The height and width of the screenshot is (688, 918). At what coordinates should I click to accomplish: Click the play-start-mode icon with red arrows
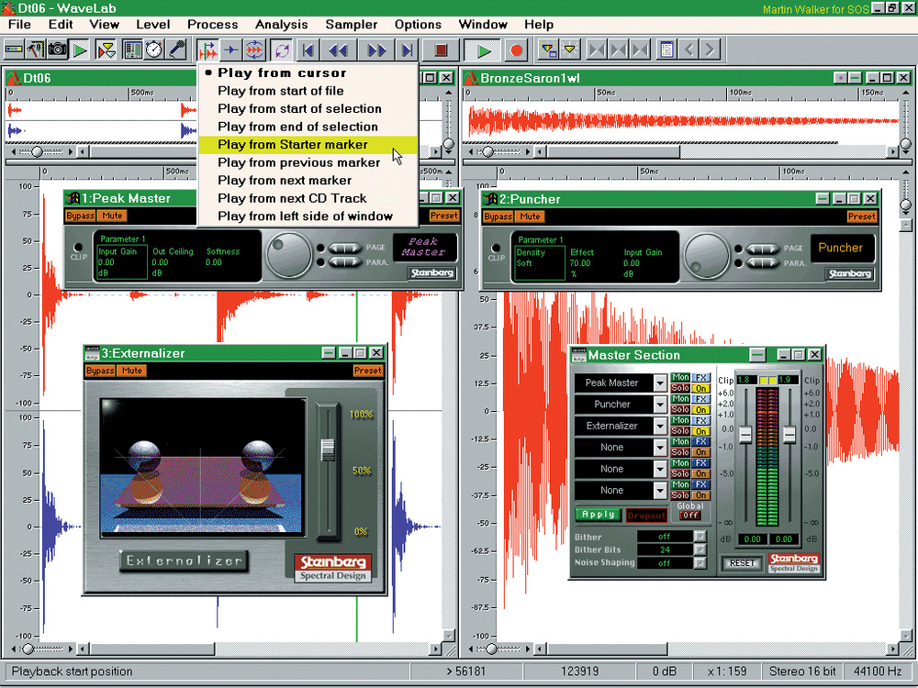pos(207,50)
